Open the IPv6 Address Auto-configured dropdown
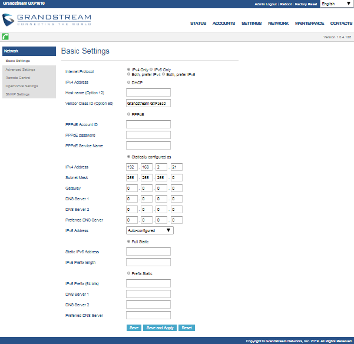Image resolution: width=354 pixels, height=344 pixels. [x=150, y=230]
